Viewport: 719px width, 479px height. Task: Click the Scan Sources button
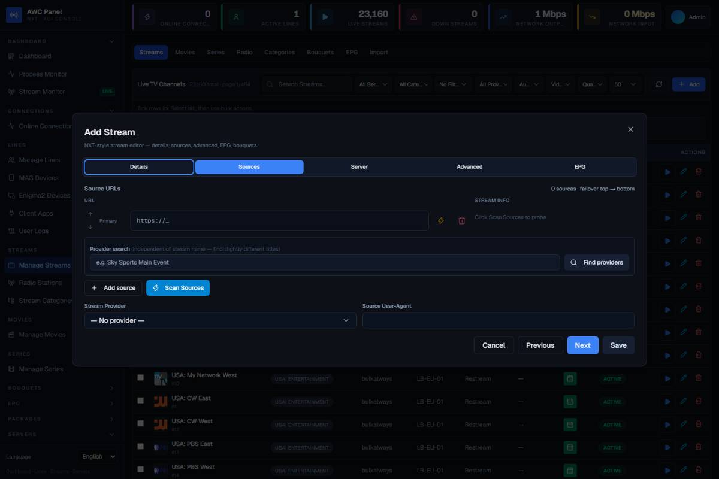click(178, 288)
